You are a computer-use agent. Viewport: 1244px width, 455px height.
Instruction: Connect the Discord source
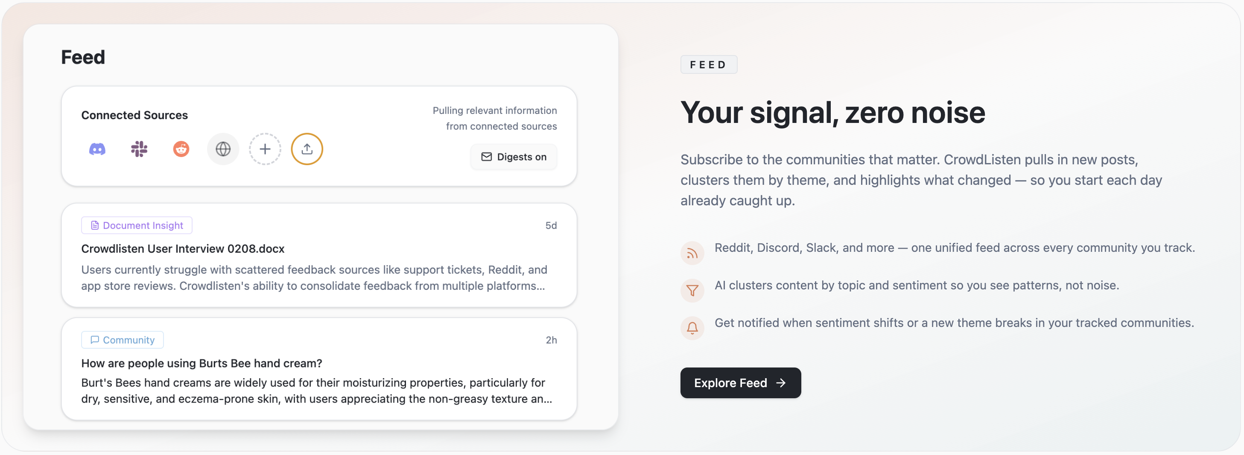[x=98, y=149]
